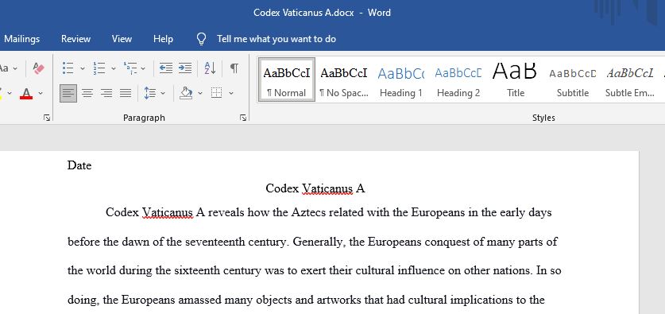Open the Bullets dropdown arrow
The width and height of the screenshot is (665, 314).
pos(83,68)
